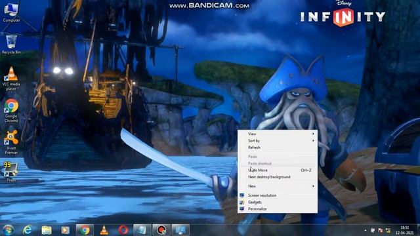Click the arrow beside View
420x236 pixels.
click(x=313, y=134)
